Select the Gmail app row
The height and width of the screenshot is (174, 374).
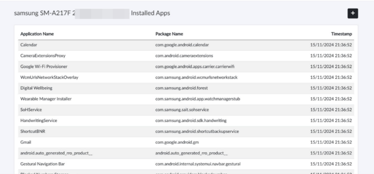coord(186,142)
